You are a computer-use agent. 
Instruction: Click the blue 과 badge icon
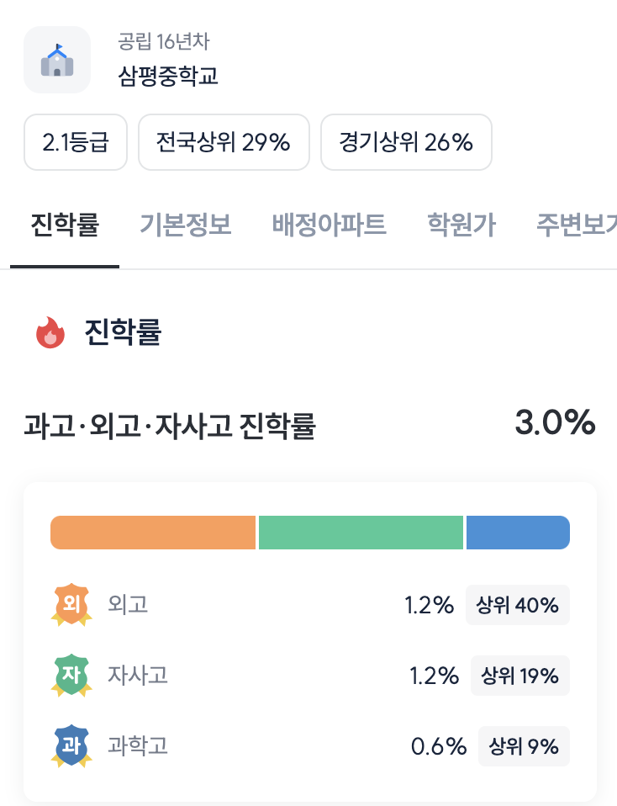[x=70, y=746]
